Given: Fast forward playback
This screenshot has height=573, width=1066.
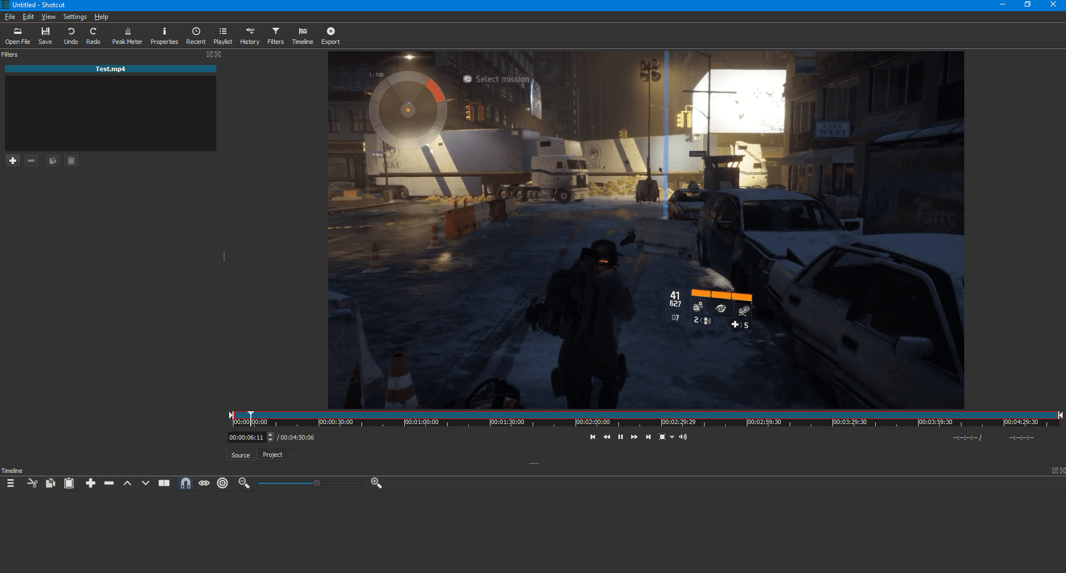Looking at the screenshot, I should pyautogui.click(x=634, y=437).
